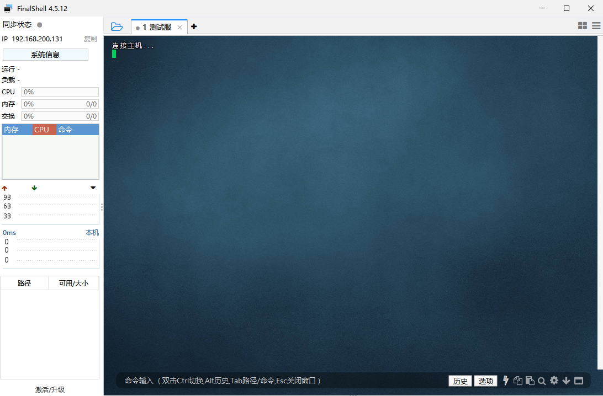Open the 选项 options dropdown
603x396 pixels.
point(485,381)
